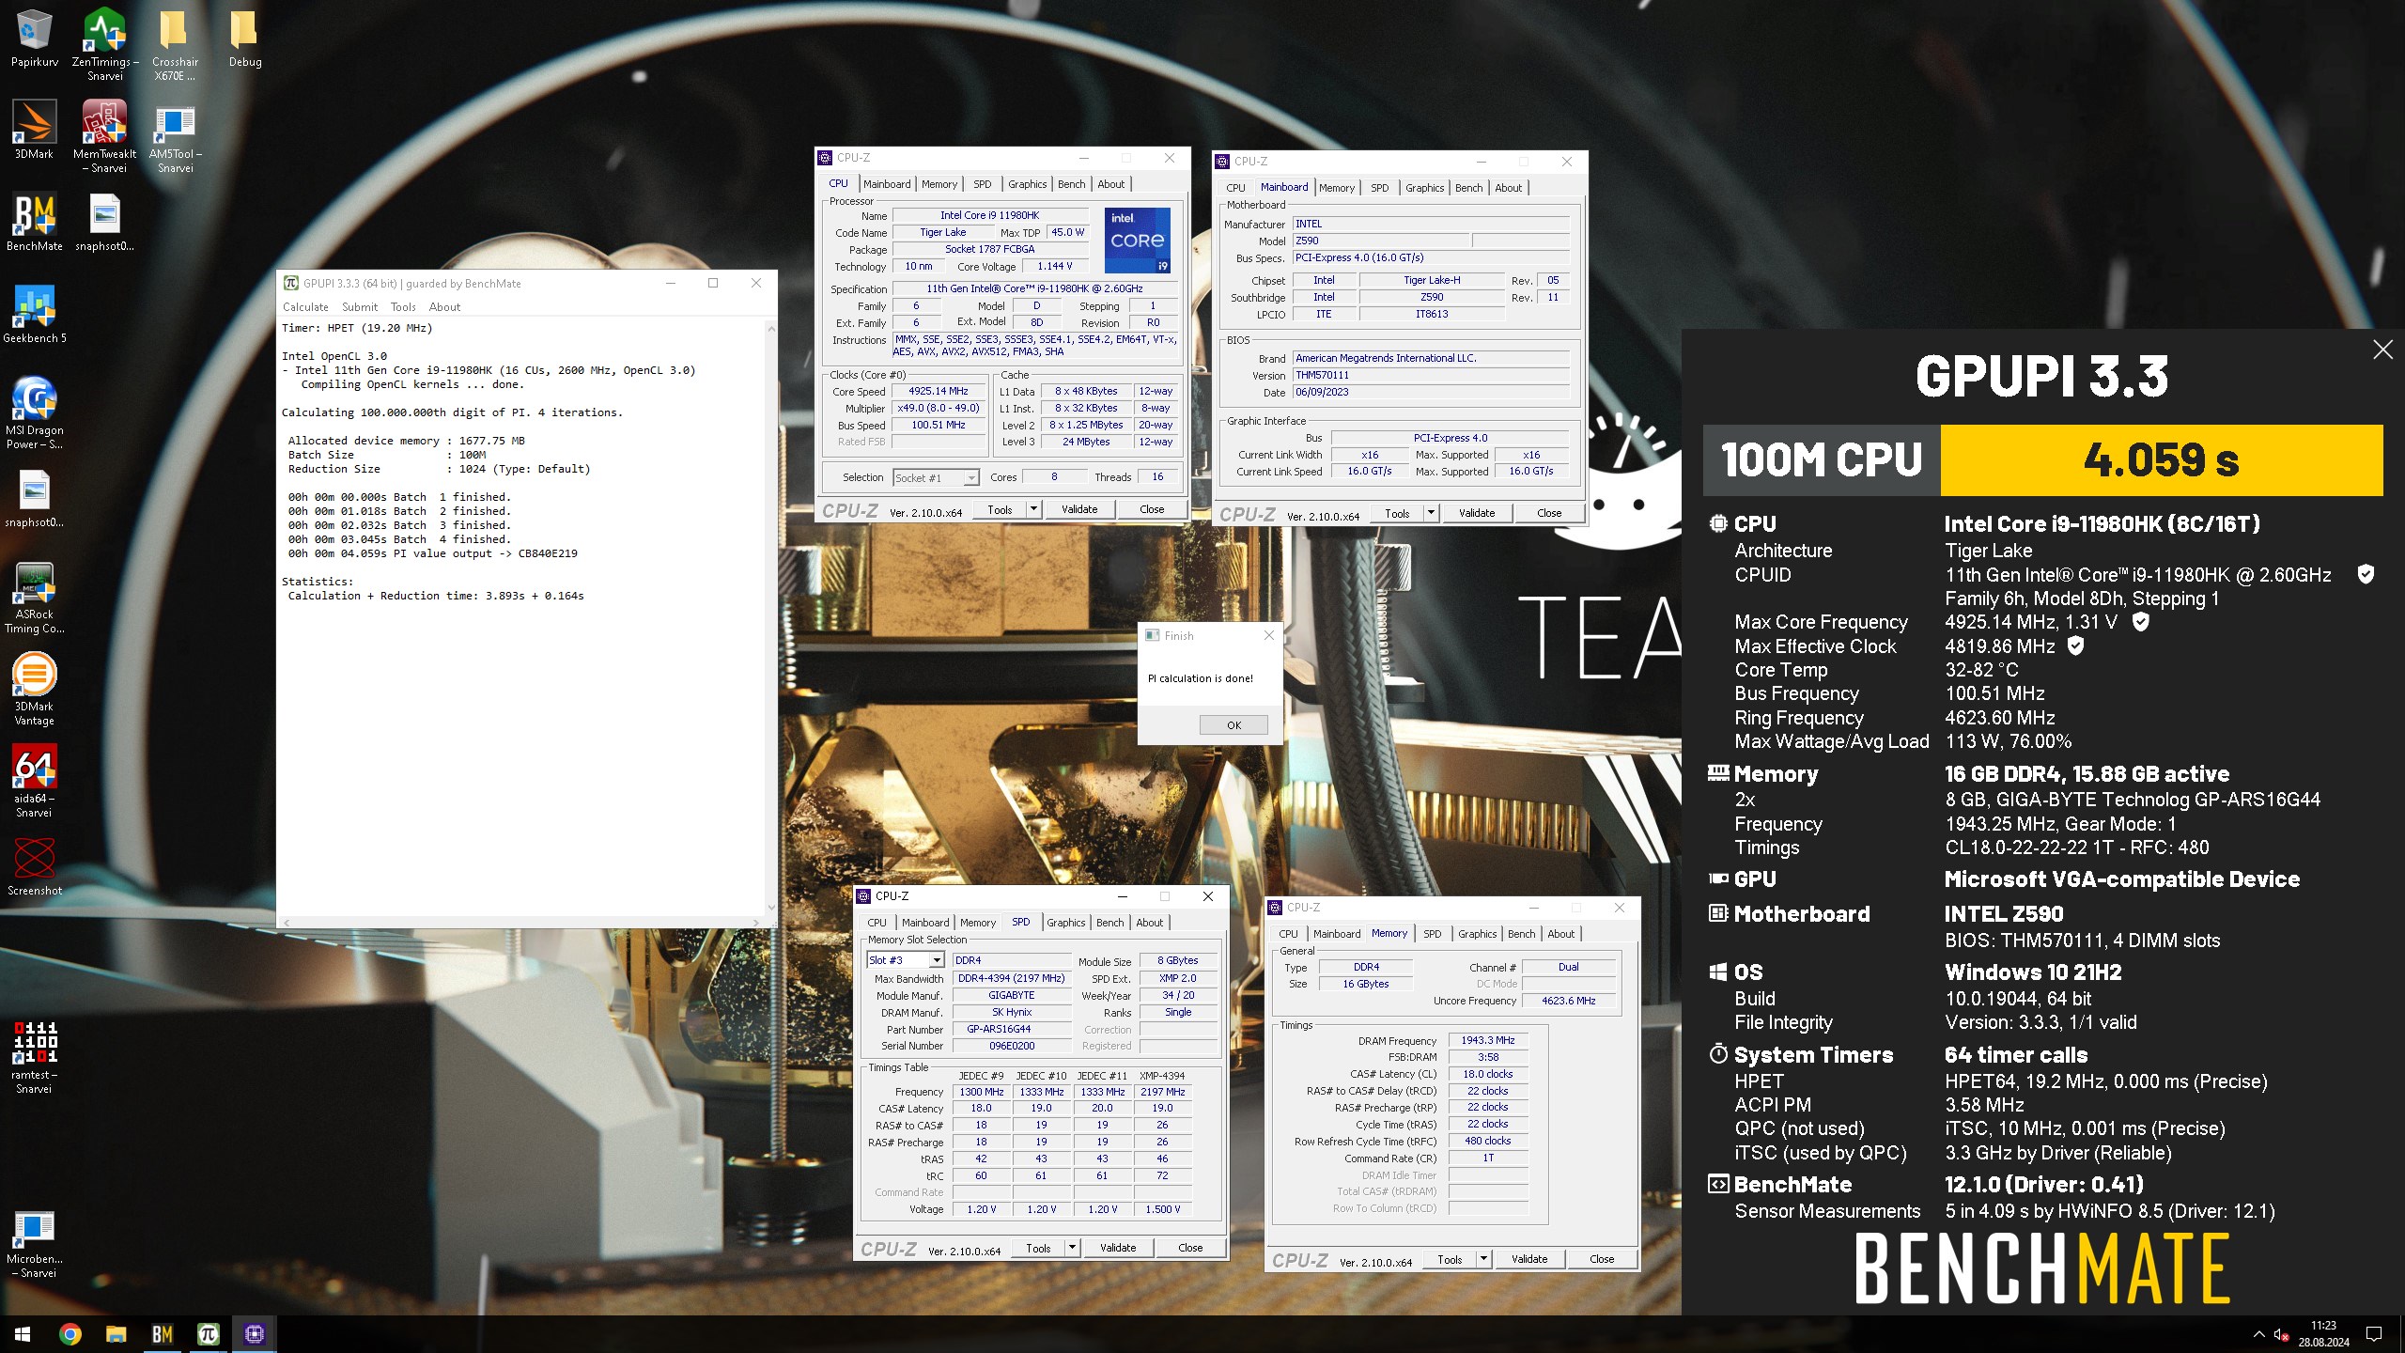Expand Tools dropdown arrow in SPD window
Screen dimensions: 2405x1353
pyautogui.click(x=1072, y=1248)
